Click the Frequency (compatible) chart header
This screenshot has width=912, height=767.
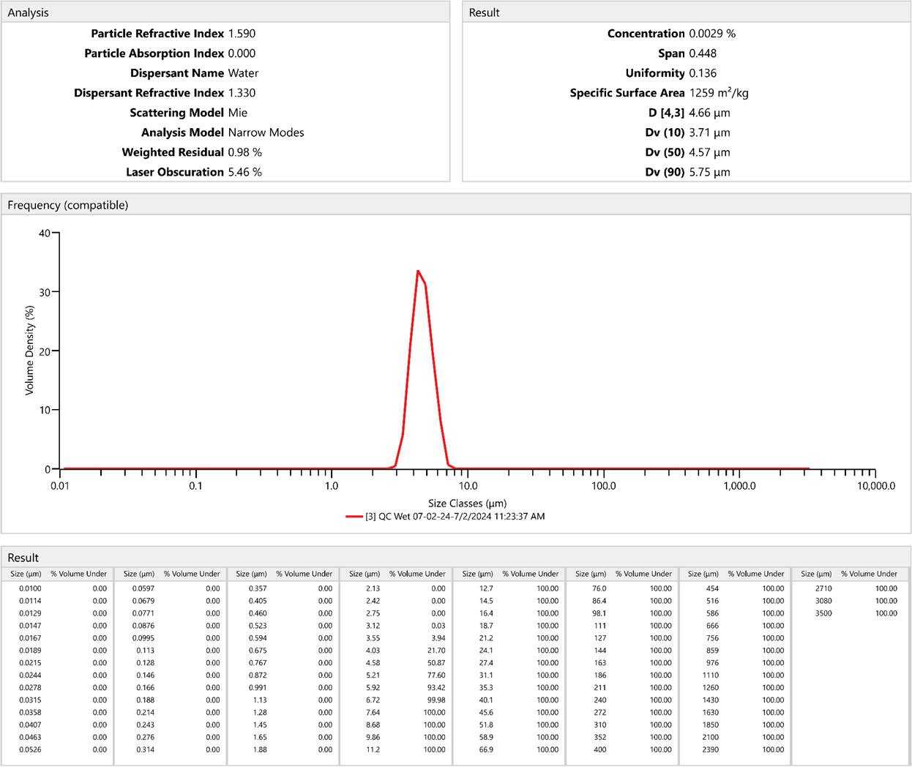click(x=67, y=205)
